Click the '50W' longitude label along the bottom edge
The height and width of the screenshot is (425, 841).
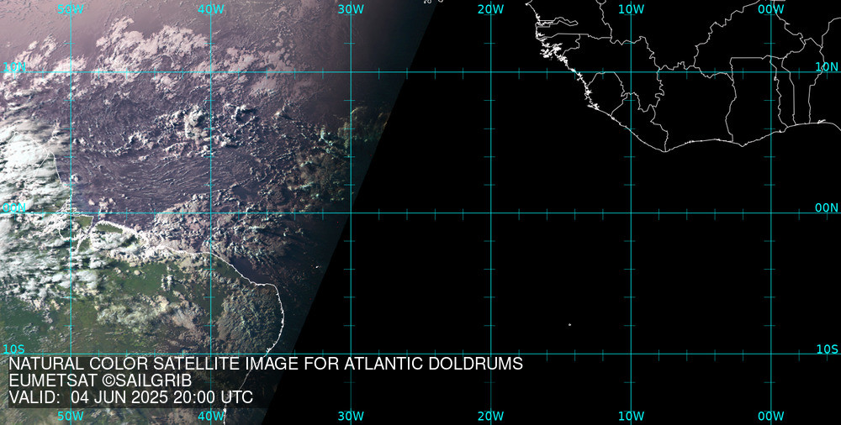tap(71, 417)
